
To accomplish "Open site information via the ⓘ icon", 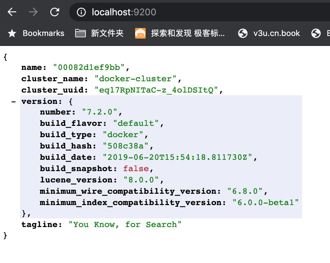I will coord(82,12).
